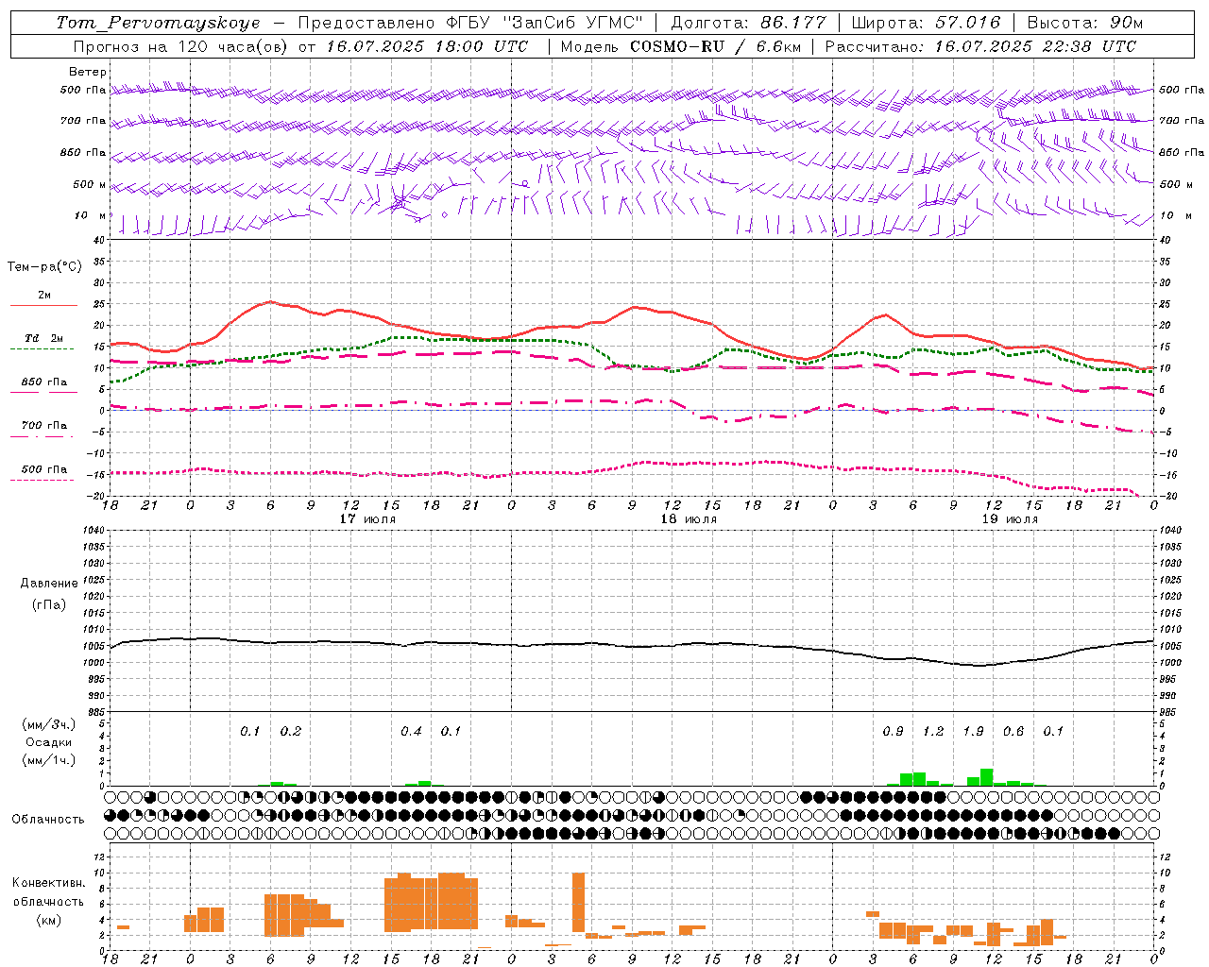The width and height of the screenshot is (1209, 967).
Task: Click the red 2м temperature legend line
Action: (43, 305)
